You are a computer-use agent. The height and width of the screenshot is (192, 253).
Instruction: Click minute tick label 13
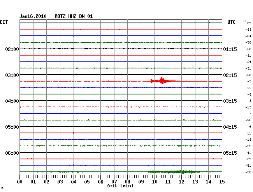coord(195,182)
